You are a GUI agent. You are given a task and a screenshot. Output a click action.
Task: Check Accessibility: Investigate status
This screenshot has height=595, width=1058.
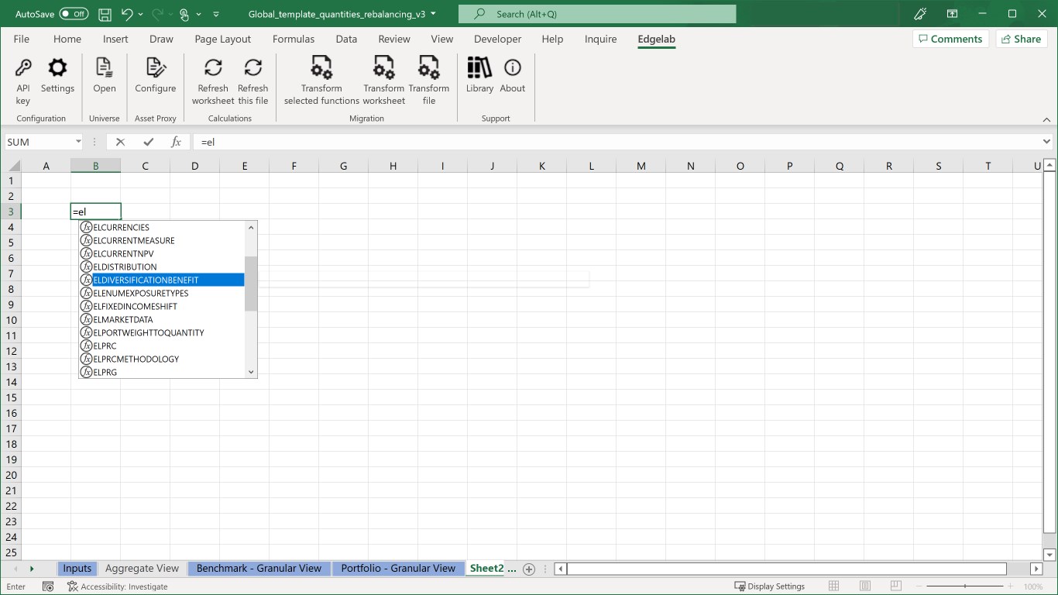(x=118, y=586)
